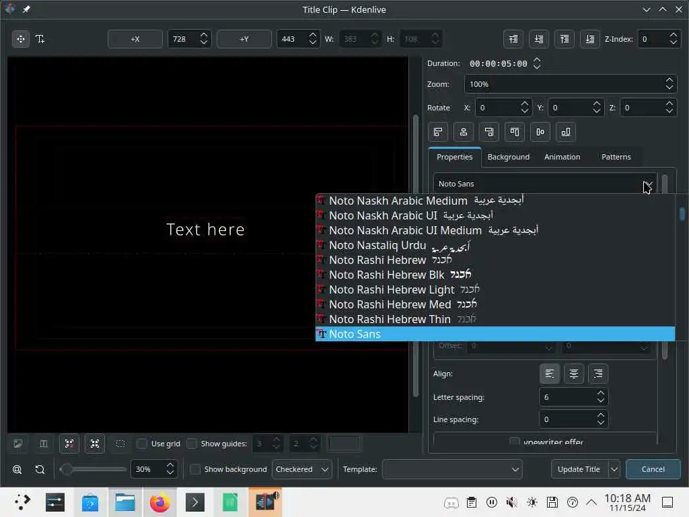Choose Noto Rashi Hebrew Thin font
This screenshot has width=689, height=517.
point(495,319)
